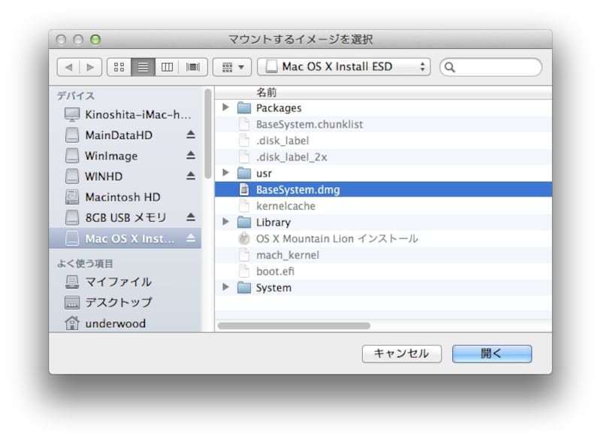Switch to icon view
Screen dimensions: 601x442
120,66
